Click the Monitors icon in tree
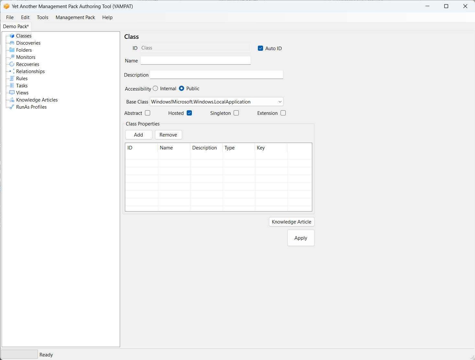The image size is (475, 360). tap(12, 57)
